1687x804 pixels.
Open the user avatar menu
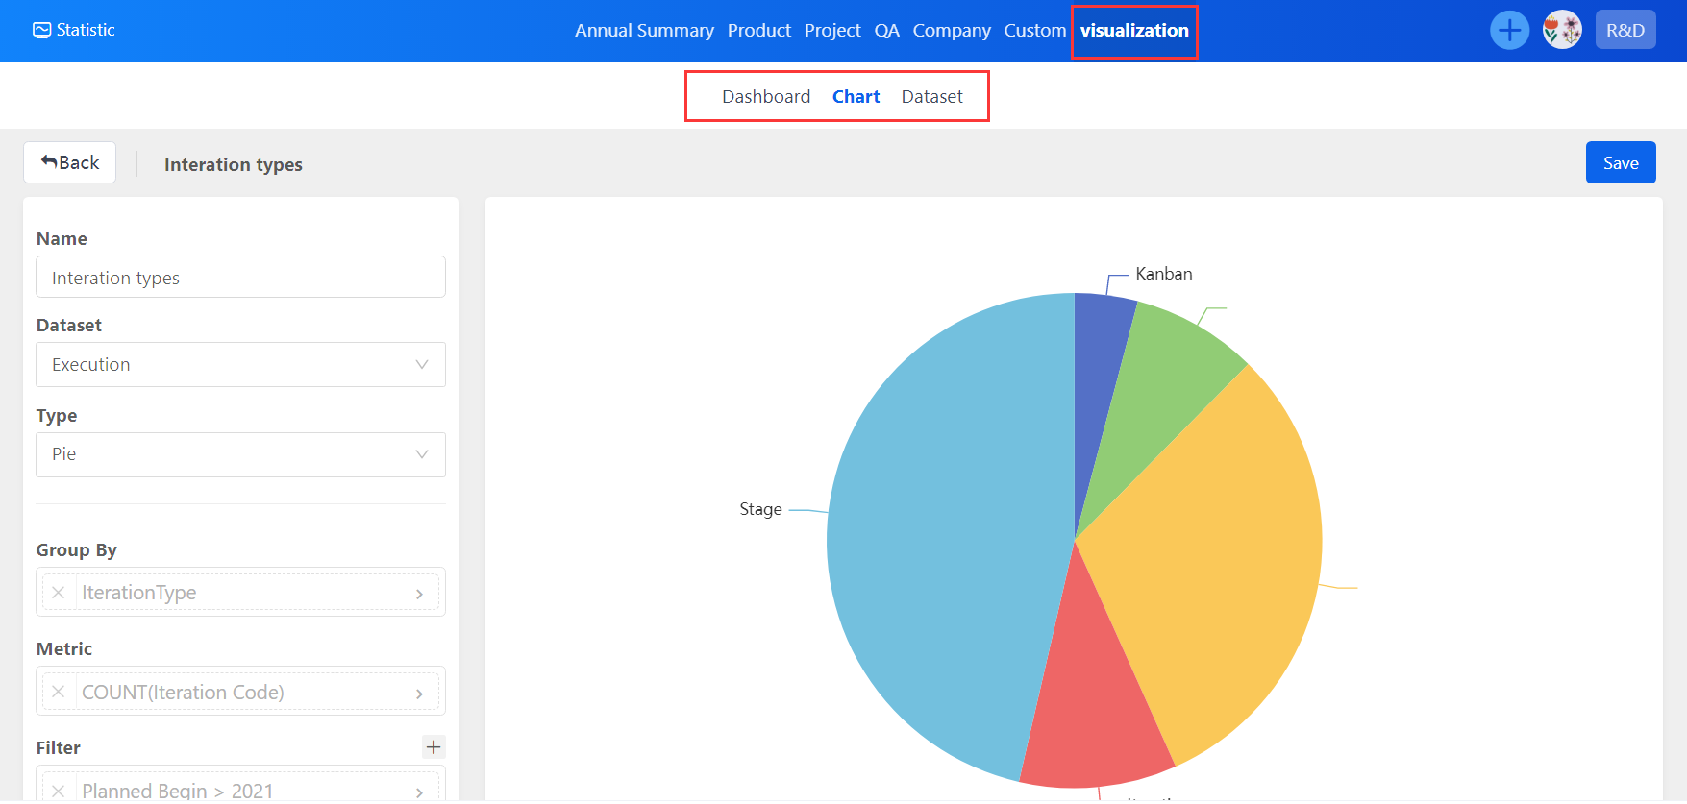1562,30
